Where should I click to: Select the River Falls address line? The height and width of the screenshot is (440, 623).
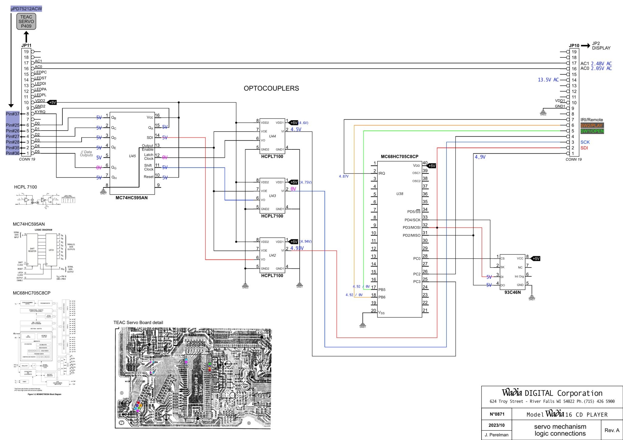552,401
